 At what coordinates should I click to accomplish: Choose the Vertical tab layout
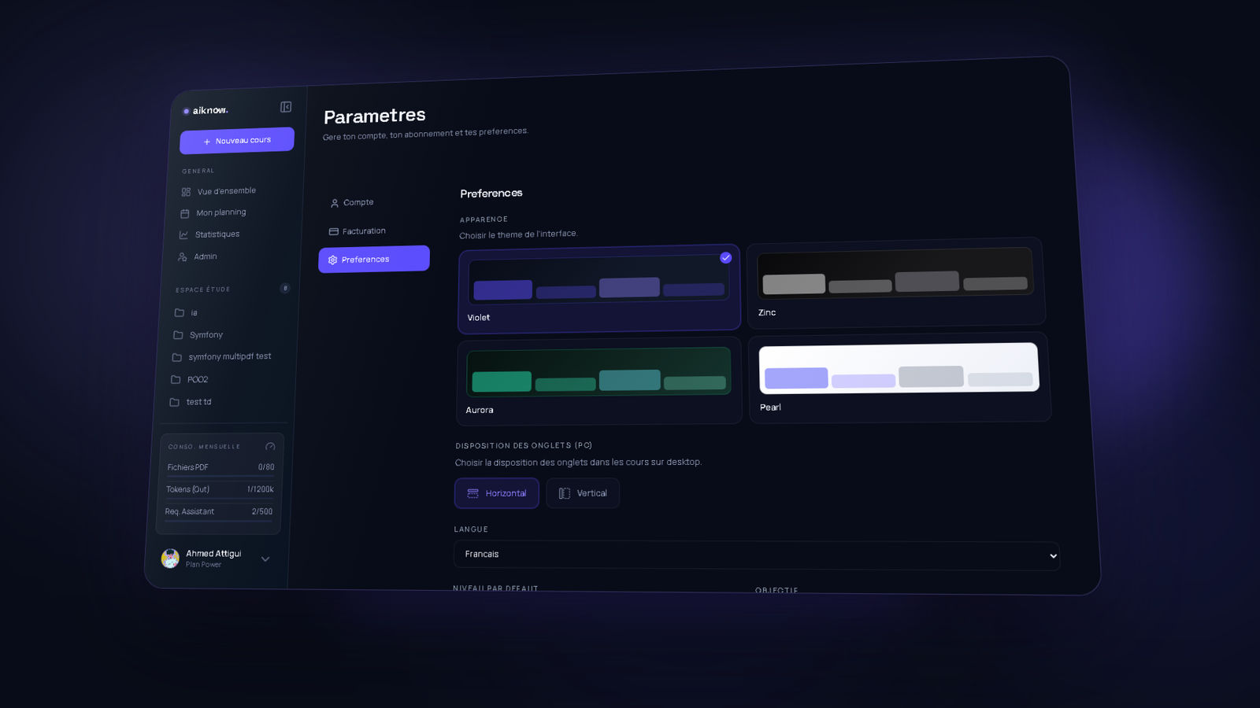point(583,493)
